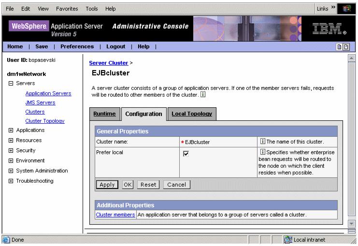This screenshot has height=246, width=358.
Task: Expand the Troubleshooting tree node
Action: pyautogui.click(x=11, y=181)
